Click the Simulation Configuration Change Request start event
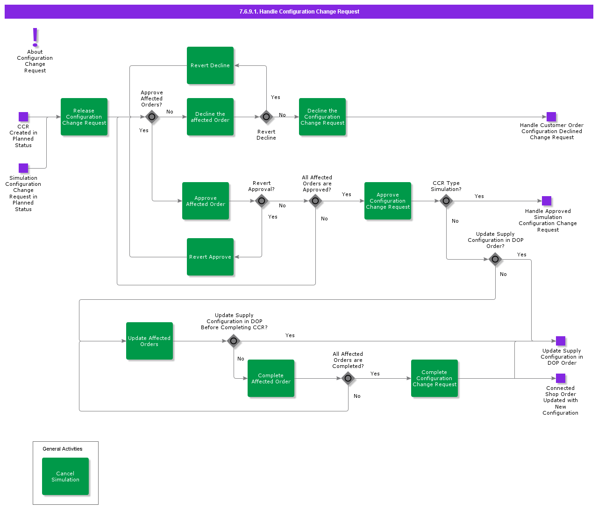 click(x=23, y=168)
